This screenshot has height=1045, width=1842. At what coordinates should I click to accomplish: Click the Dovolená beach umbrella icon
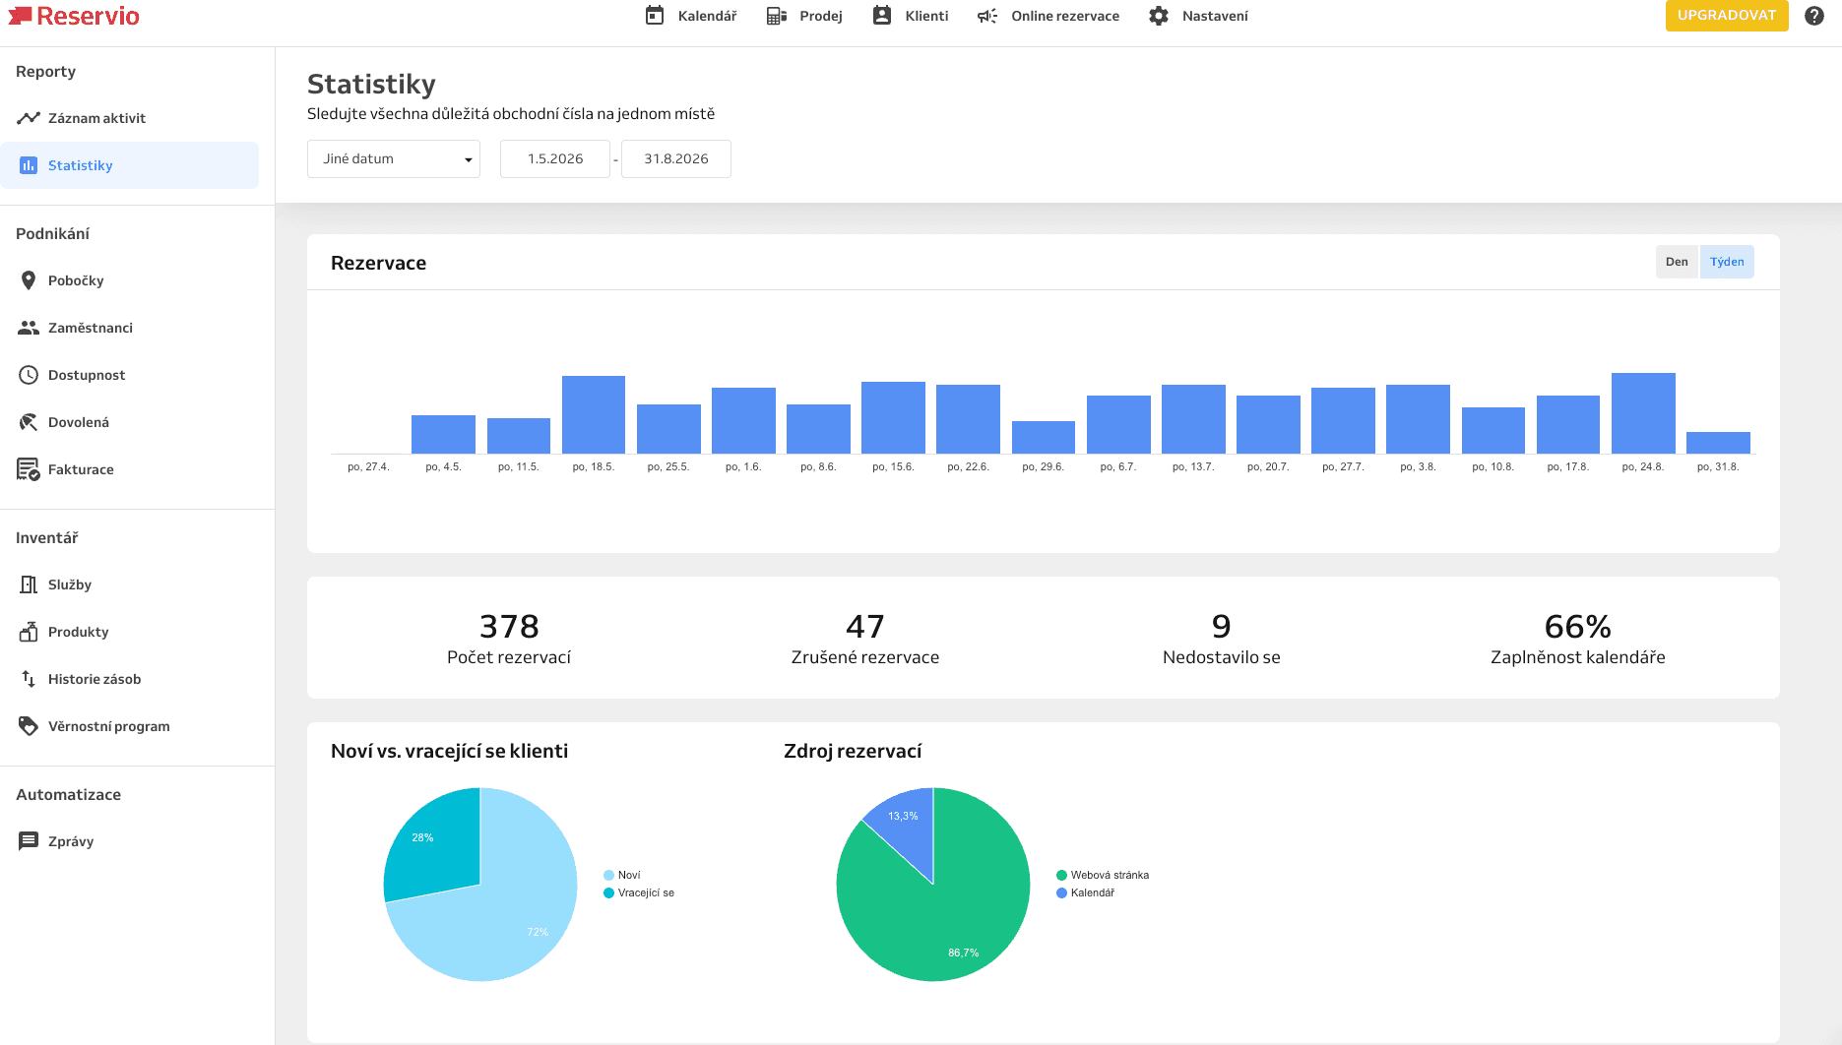(29, 422)
